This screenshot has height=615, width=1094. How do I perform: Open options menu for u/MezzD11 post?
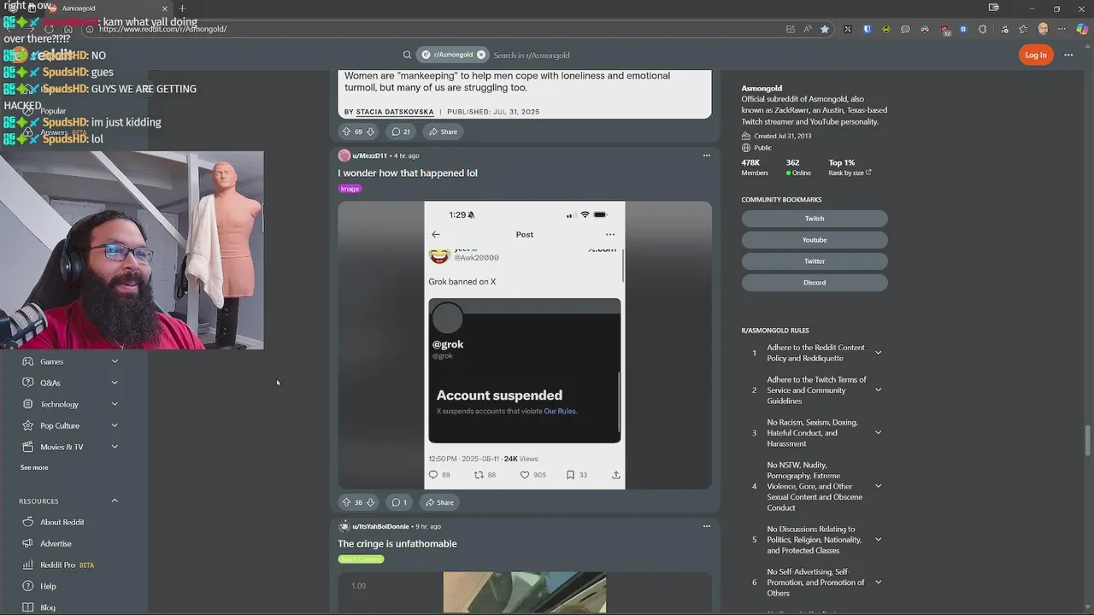pos(707,155)
